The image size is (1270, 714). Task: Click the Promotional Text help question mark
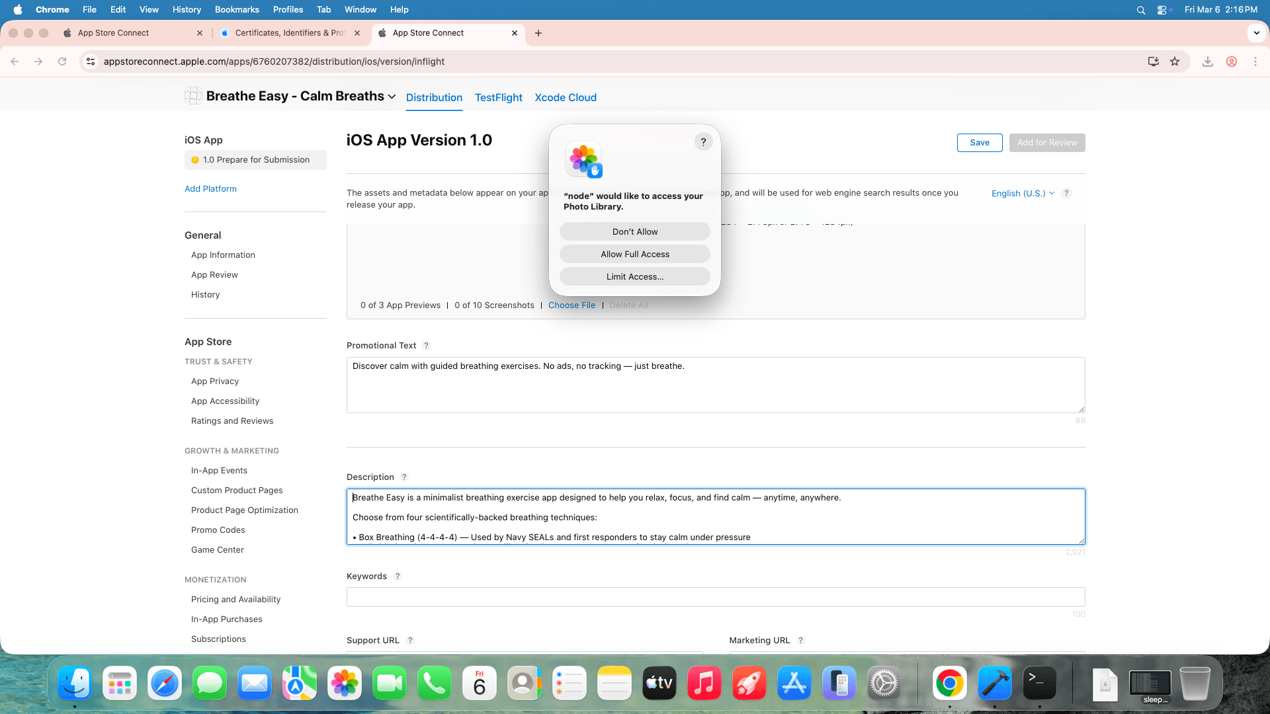click(427, 345)
